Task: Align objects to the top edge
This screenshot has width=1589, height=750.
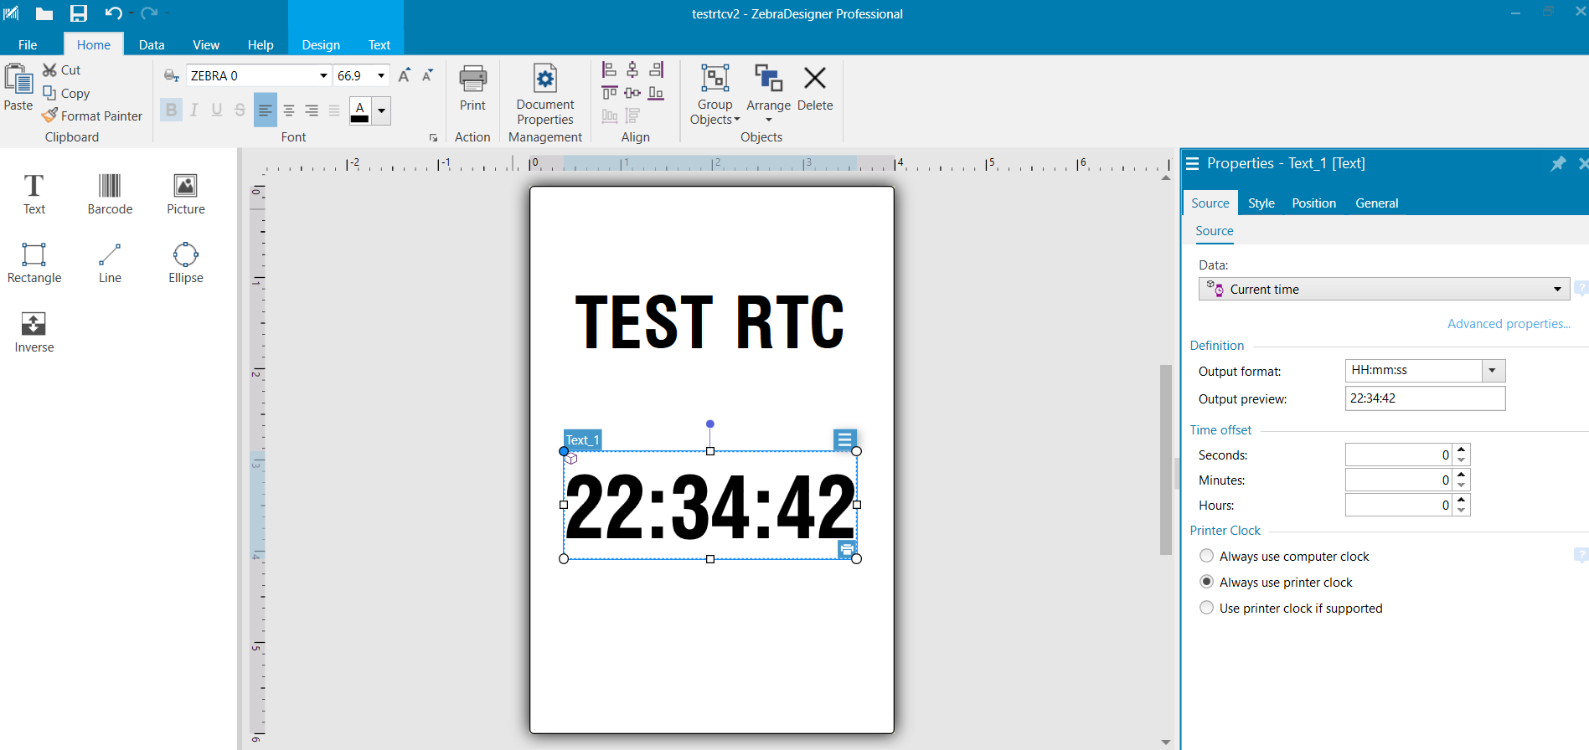Action: (609, 93)
